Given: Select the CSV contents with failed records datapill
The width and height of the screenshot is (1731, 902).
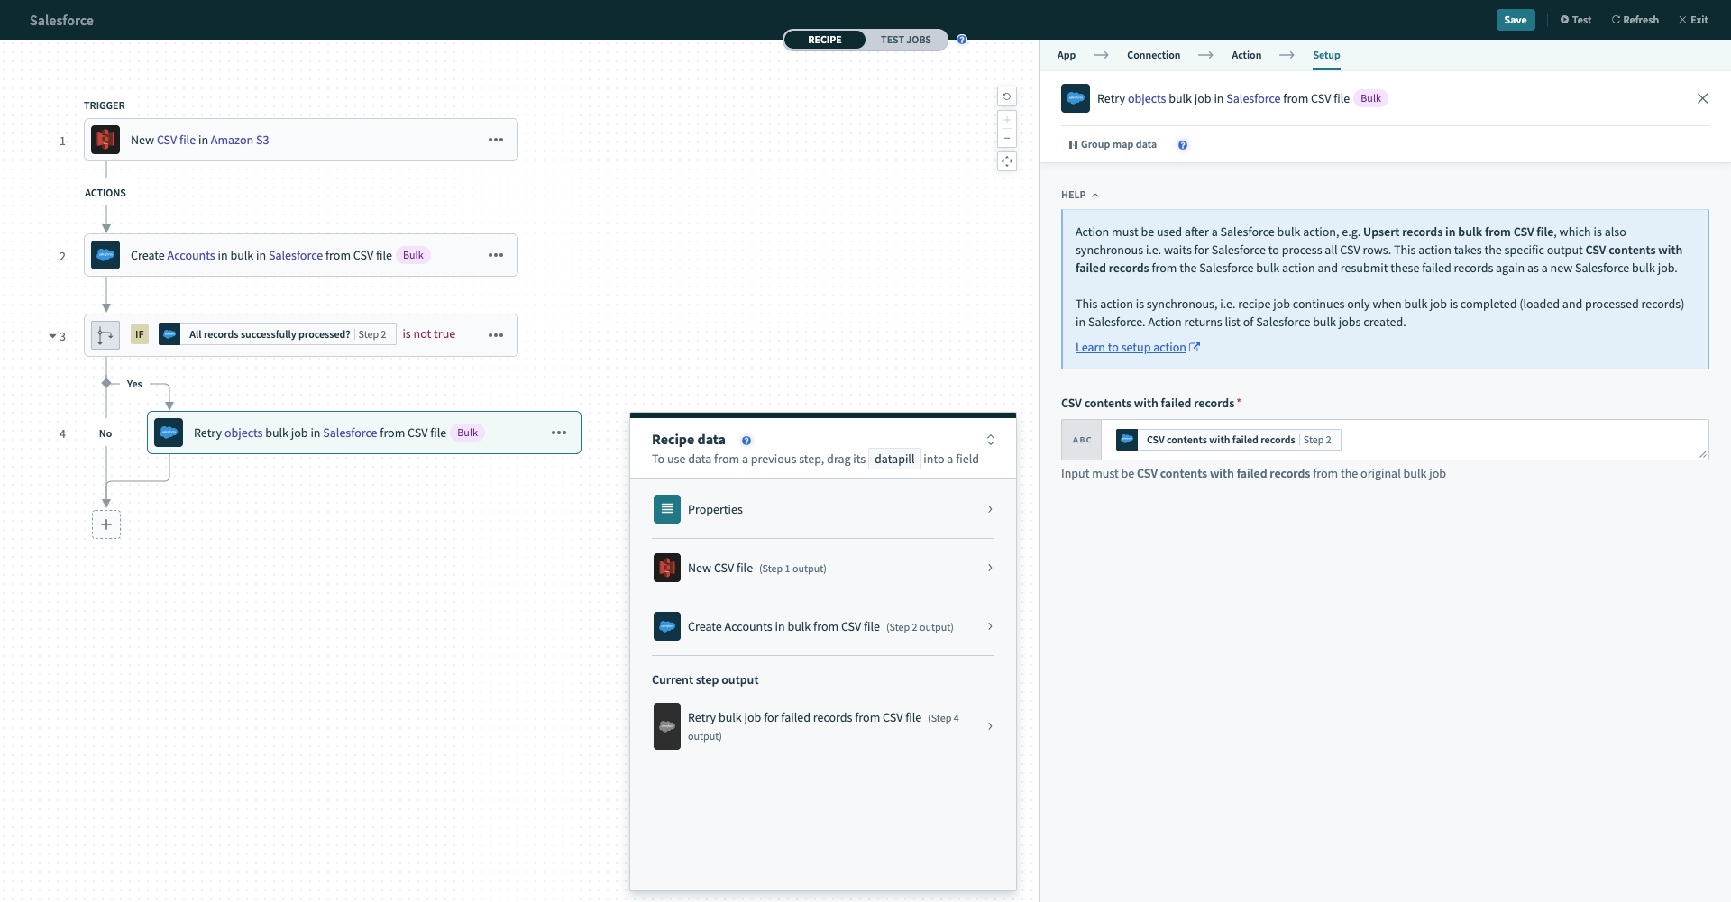Looking at the screenshot, I should point(1226,440).
